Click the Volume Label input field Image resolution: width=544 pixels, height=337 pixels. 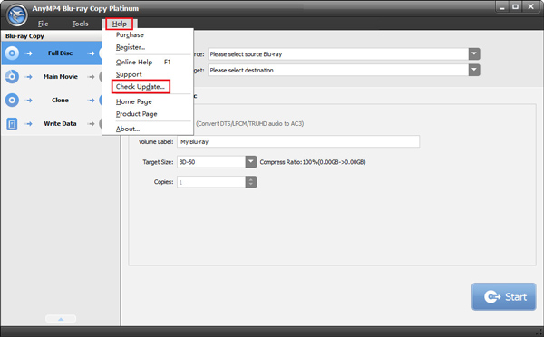(298, 141)
